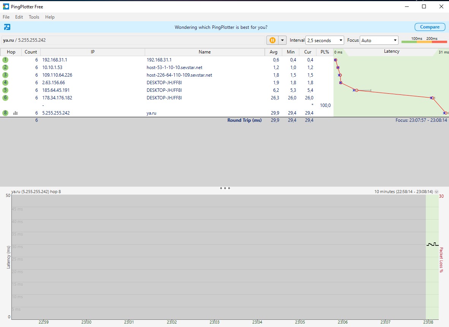
Task: Click the hop 5 green circle icon
Action: tap(5, 90)
